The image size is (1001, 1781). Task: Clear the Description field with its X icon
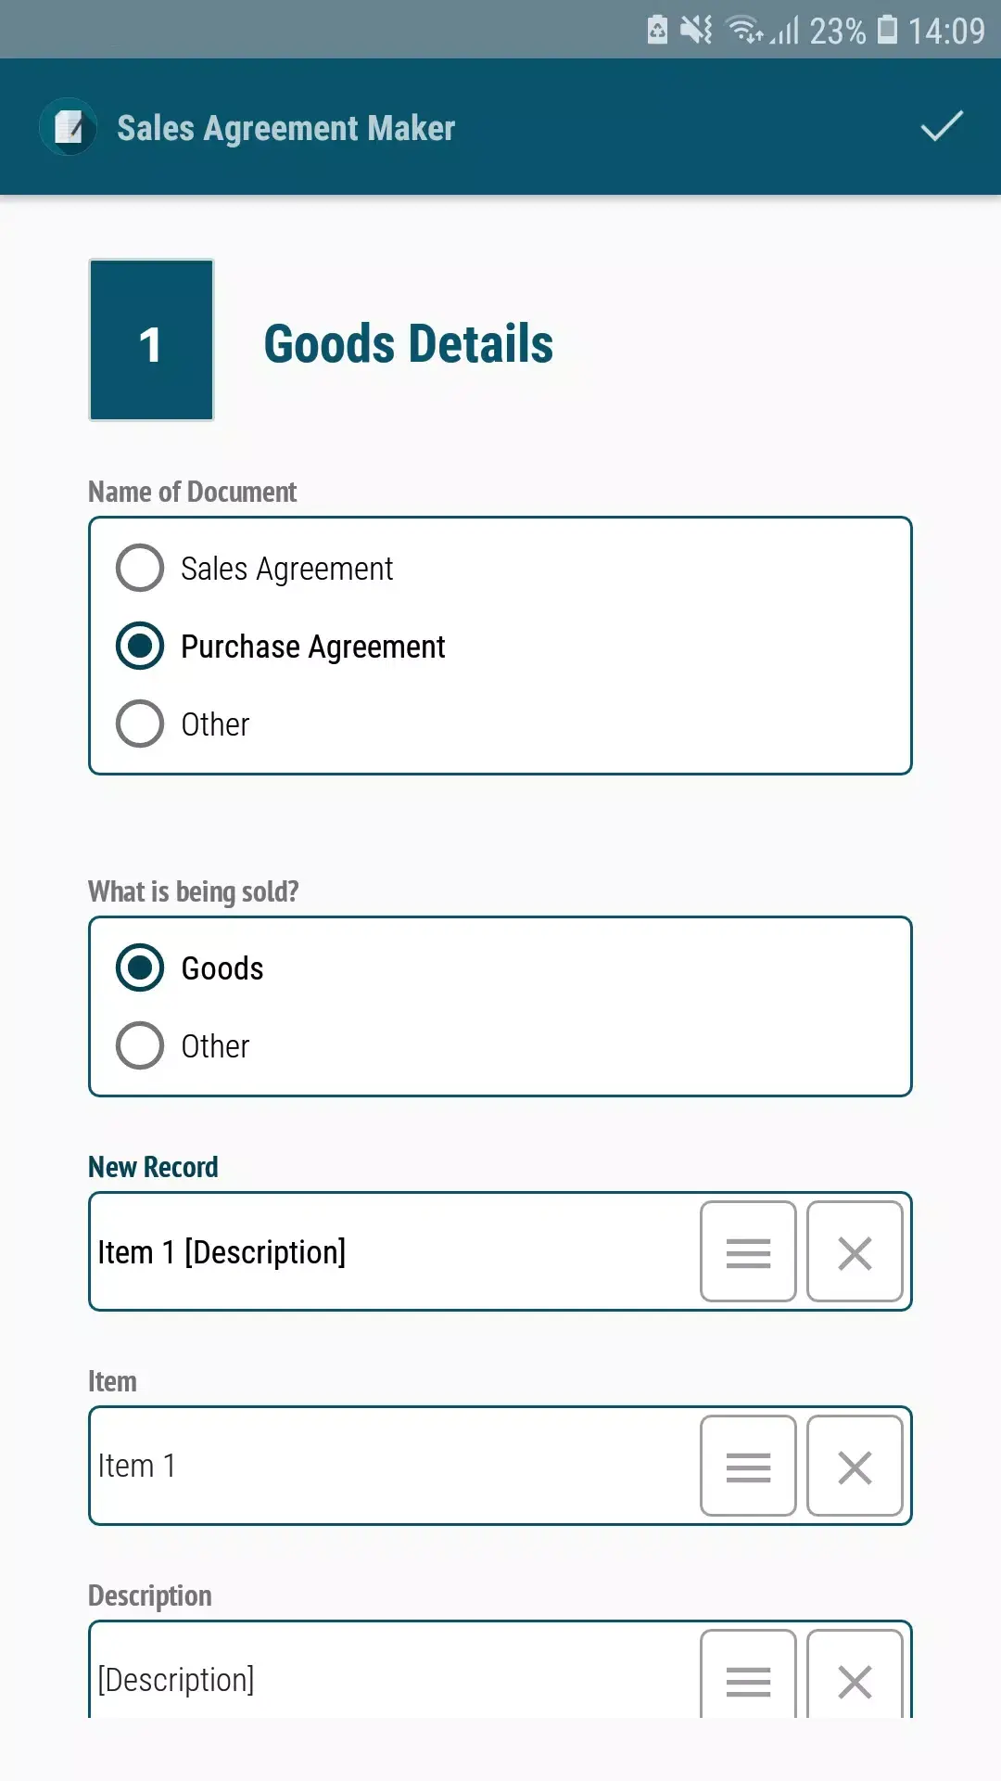point(854,1679)
